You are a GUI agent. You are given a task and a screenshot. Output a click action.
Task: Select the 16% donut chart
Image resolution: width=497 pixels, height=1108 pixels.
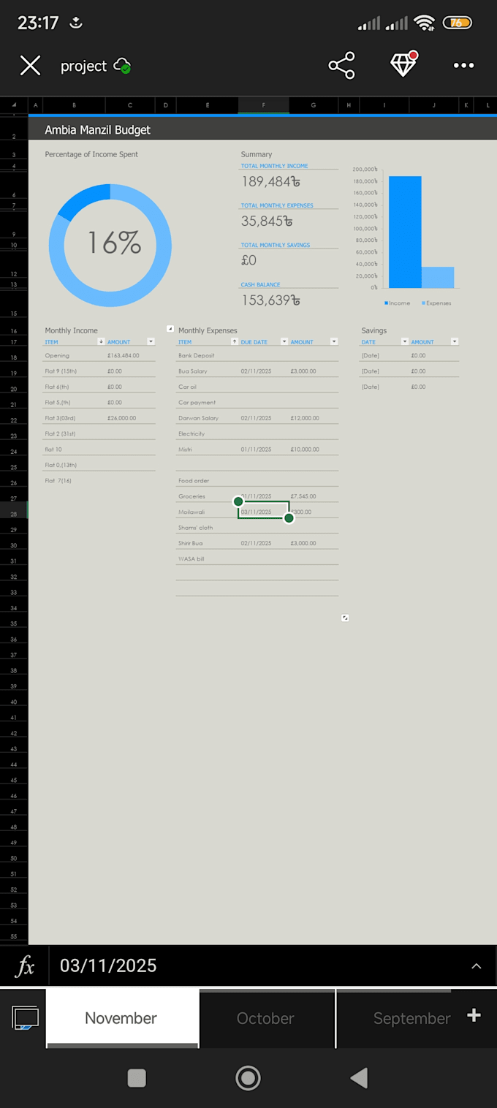tap(110, 245)
